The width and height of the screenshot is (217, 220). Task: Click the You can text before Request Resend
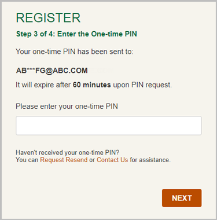pyautogui.click(x=27, y=160)
